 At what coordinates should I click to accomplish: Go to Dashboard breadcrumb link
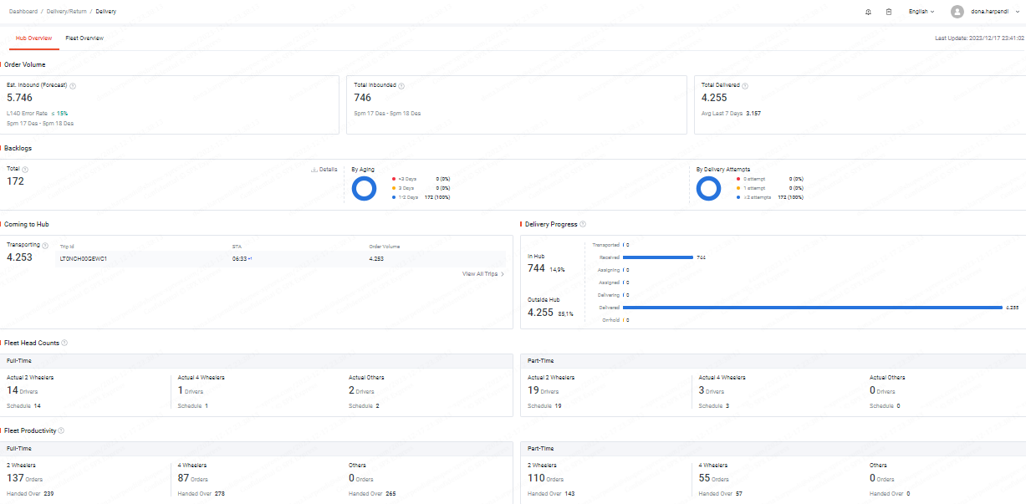23,12
